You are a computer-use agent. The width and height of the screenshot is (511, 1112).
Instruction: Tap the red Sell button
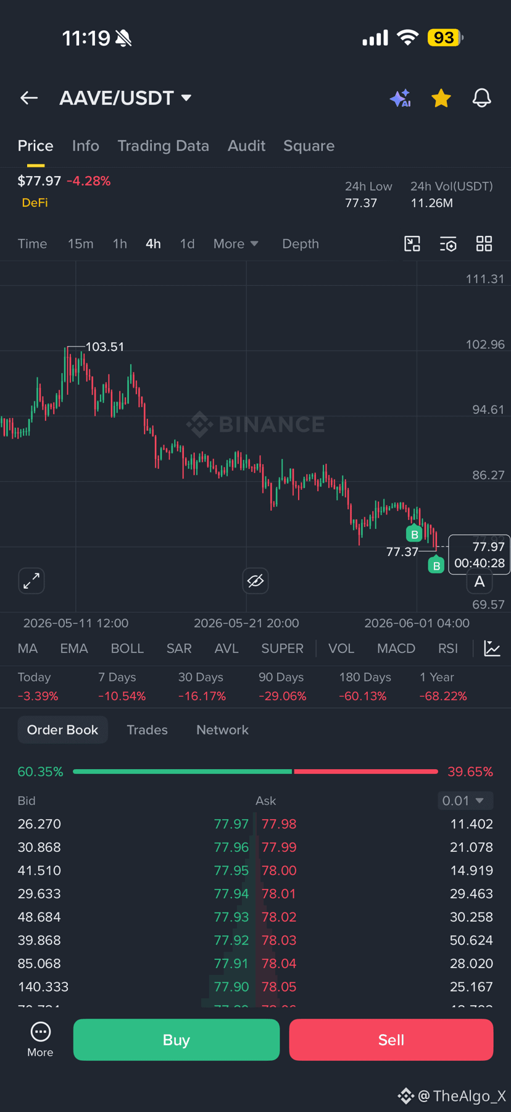(391, 1040)
